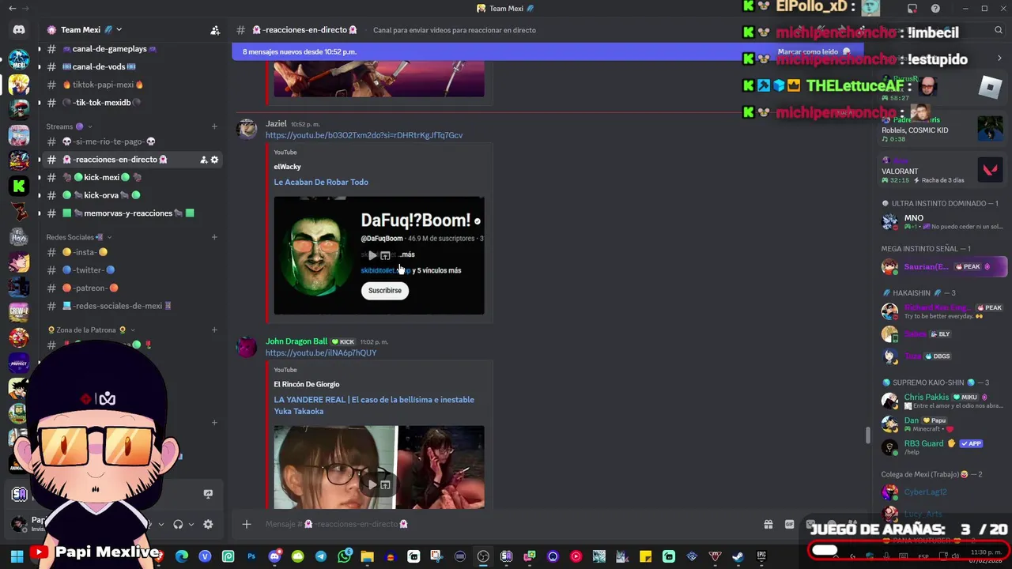Screen dimensions: 1012x569
Task: Open Discord inbox icon in title bar
Action: 912,9
